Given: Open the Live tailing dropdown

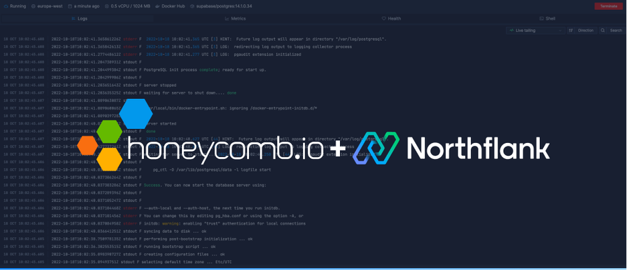Looking at the screenshot, I should [x=535, y=30].
